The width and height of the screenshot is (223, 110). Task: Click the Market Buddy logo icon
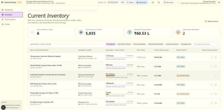tap(2, 2)
